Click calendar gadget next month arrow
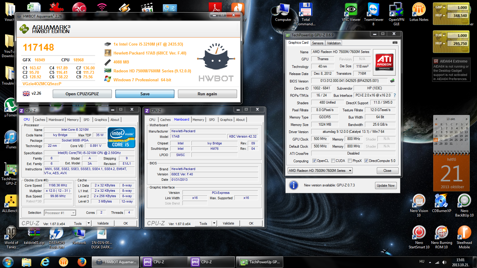This screenshot has width=477, height=268. coord(467,119)
